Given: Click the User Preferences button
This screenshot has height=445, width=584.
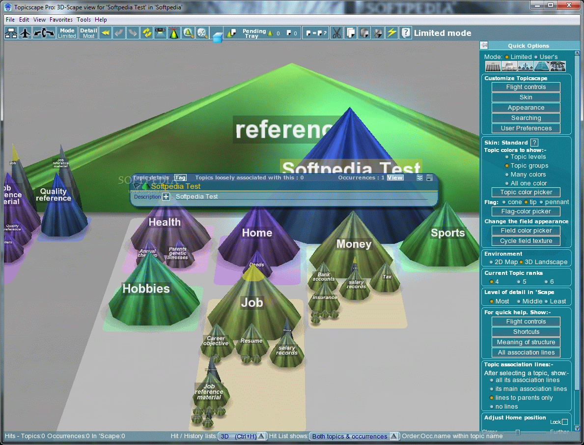Looking at the screenshot, I should click(x=526, y=128).
